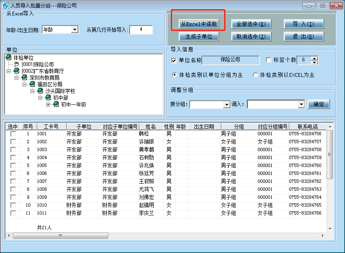This screenshot has width=345, height=253.
Task: Click the 姓名 column header
Action: point(151,126)
